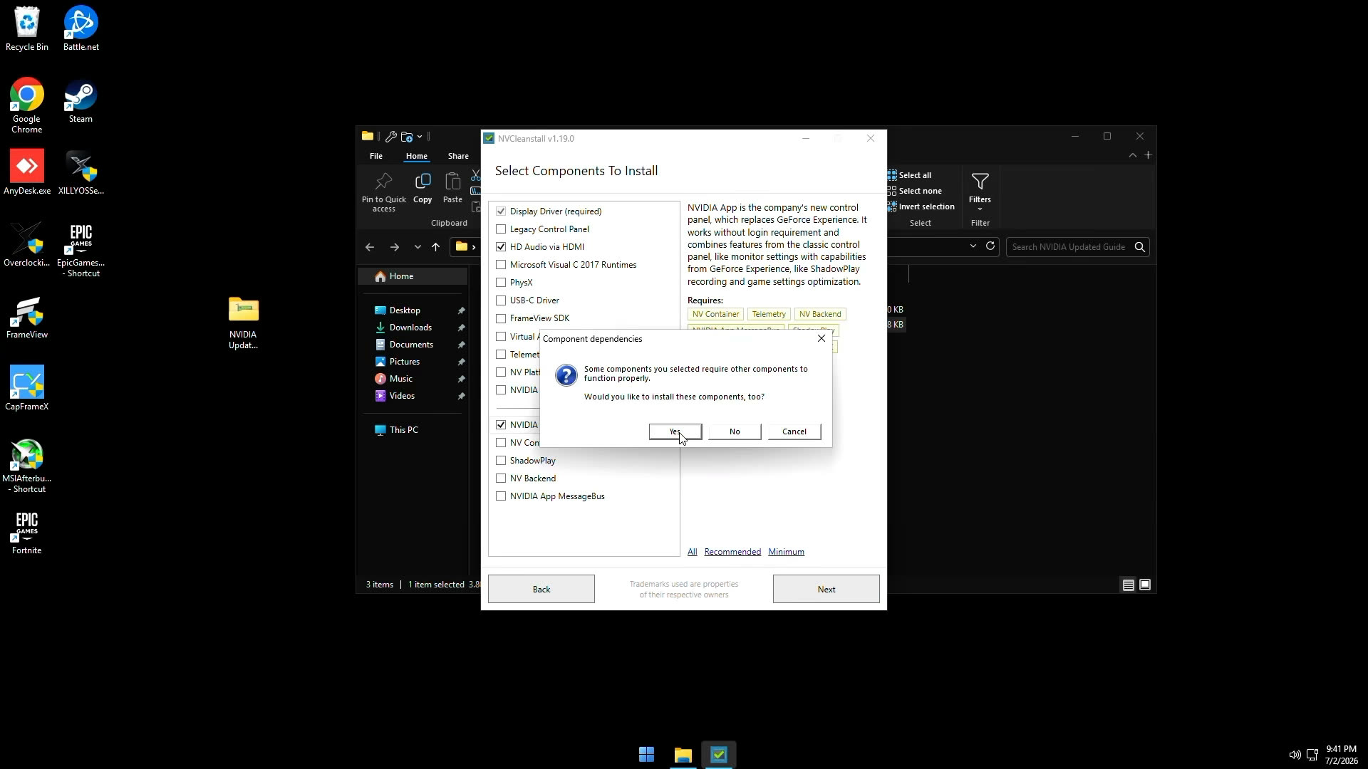Check NVIDIA App MessageBus checkbox

point(501,496)
